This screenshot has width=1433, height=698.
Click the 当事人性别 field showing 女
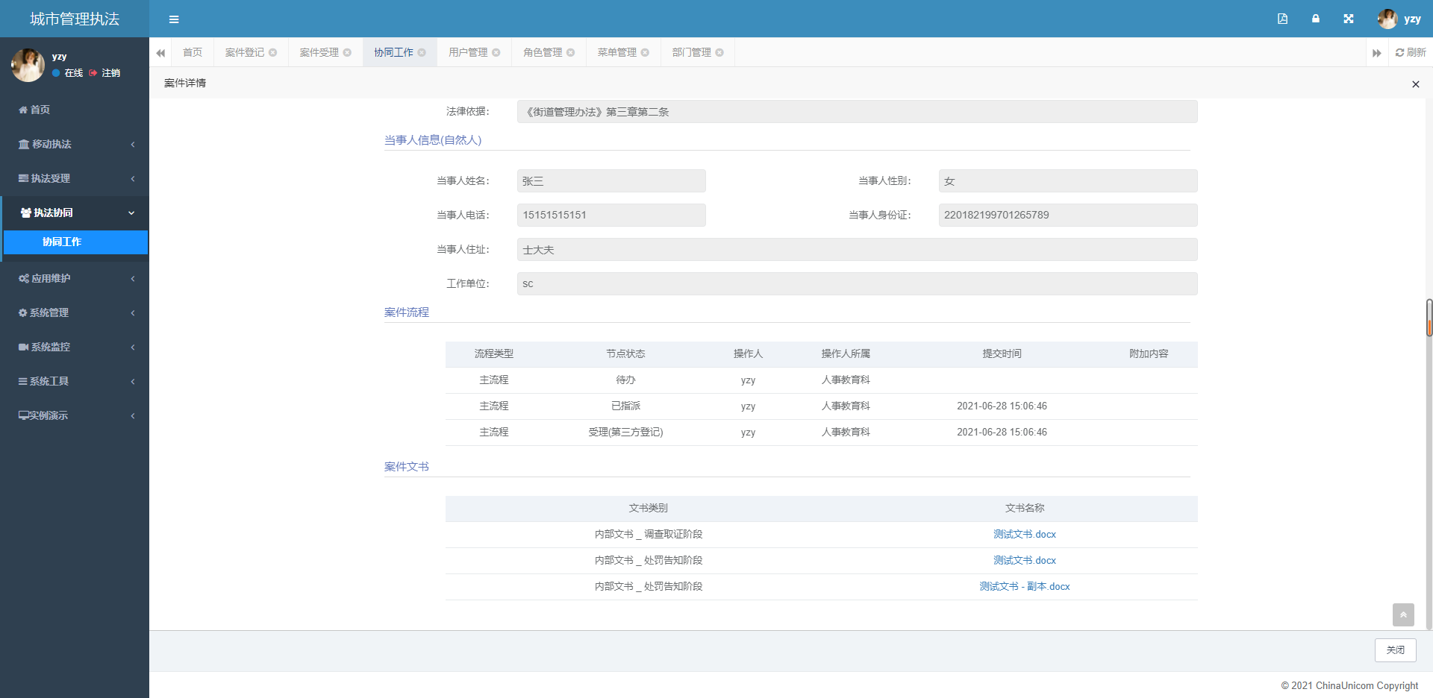[x=1068, y=181]
